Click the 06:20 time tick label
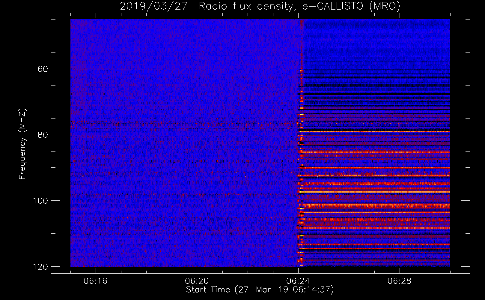The width and height of the screenshot is (485, 300). click(x=197, y=281)
